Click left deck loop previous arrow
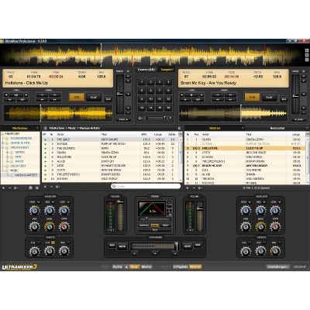 (6, 95)
